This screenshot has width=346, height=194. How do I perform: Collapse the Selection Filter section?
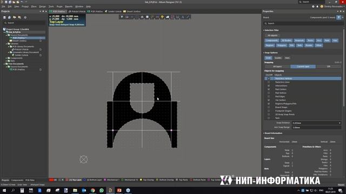[264, 30]
